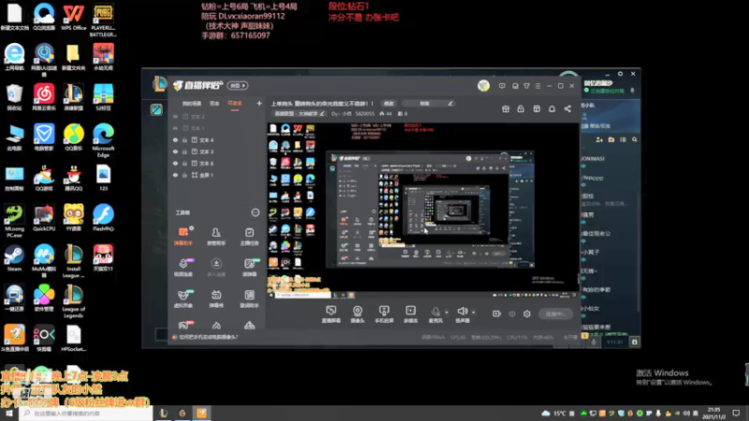Select the middle scene tab
The height and width of the screenshot is (421, 749).
214,103
